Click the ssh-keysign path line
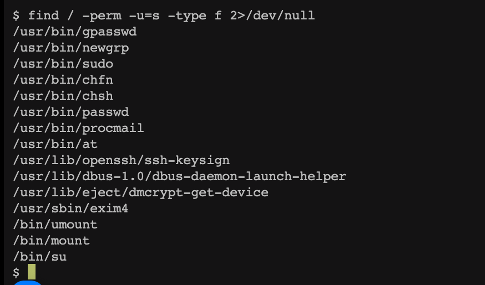The image size is (485, 285). tap(121, 160)
